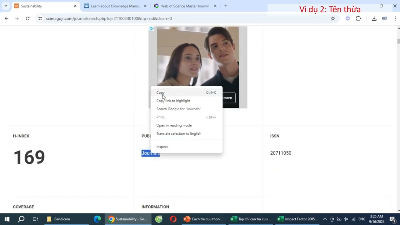Choose Print... from the context menu
This screenshot has height=225, width=400.
[x=187, y=117]
